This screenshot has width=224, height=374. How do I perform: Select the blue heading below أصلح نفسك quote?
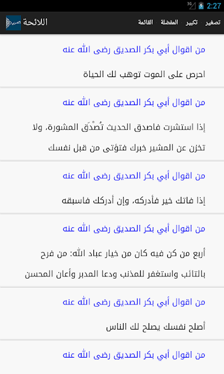[x=134, y=355]
